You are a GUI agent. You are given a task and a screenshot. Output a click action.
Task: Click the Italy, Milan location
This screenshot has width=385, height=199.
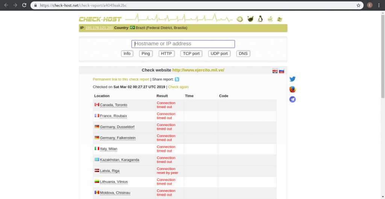tap(109, 149)
